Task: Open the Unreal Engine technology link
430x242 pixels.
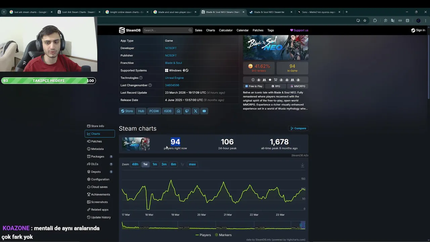Action: pyautogui.click(x=174, y=78)
